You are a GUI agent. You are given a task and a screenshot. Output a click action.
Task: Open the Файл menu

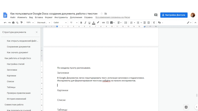tap(13, 17)
